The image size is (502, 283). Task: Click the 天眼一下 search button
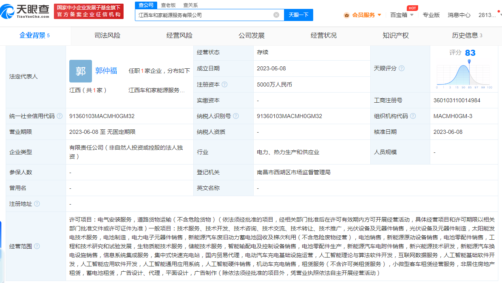click(299, 15)
